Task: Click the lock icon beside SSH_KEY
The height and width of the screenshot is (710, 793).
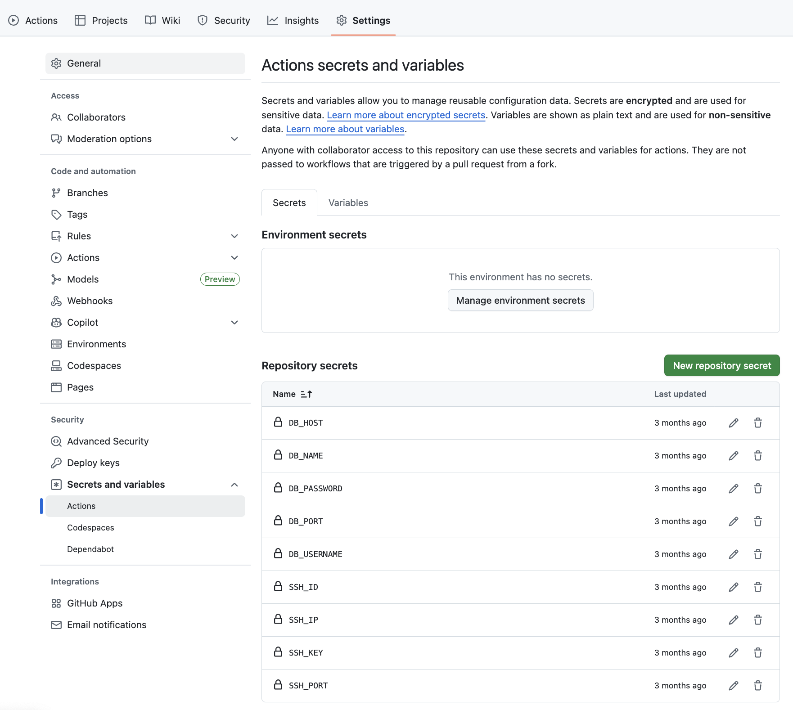Action: (x=278, y=652)
